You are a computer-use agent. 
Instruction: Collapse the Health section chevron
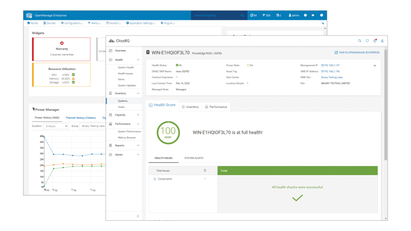pos(138,60)
